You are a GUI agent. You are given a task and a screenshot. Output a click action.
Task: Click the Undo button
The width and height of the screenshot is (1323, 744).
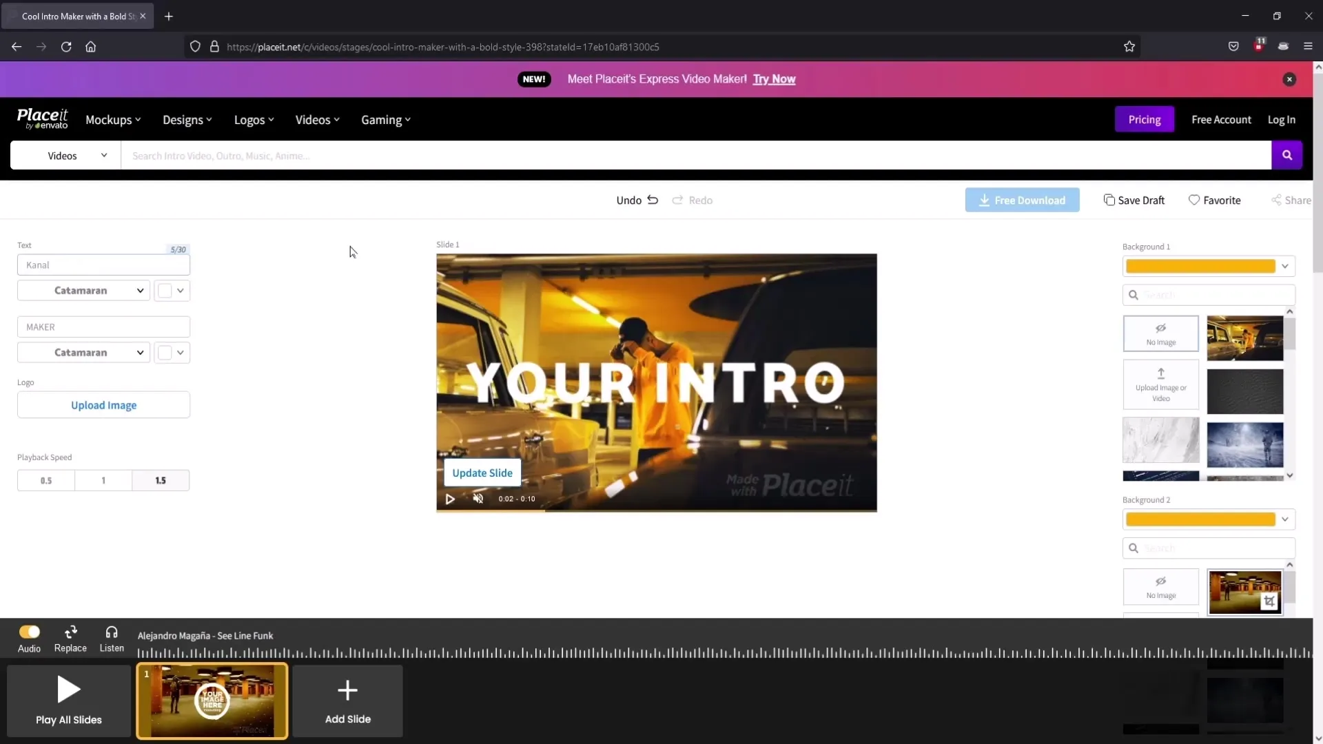[x=637, y=200]
